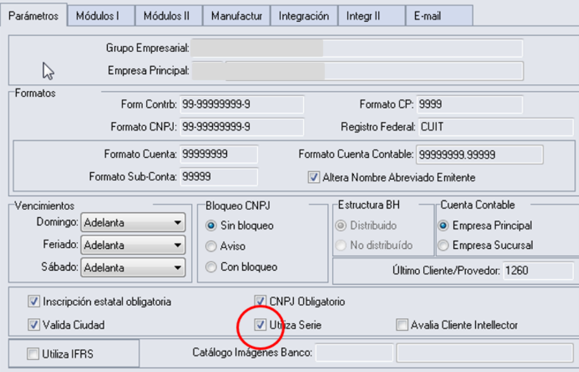Screen dimensions: 579x372
Task: Toggle CNPJ Obligatorio checkbox
Action: click(x=260, y=301)
